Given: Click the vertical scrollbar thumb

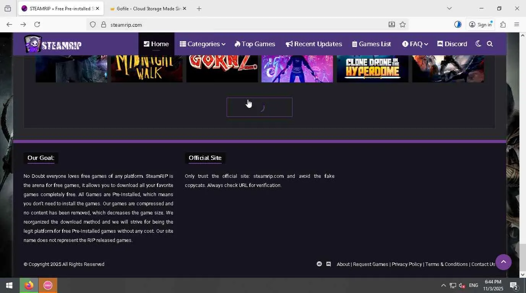Looking at the screenshot, I should [x=523, y=257].
